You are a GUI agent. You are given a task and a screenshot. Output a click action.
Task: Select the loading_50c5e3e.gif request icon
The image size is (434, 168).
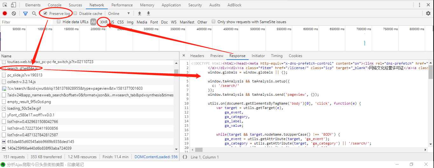pyautogui.click(x=4, y=108)
